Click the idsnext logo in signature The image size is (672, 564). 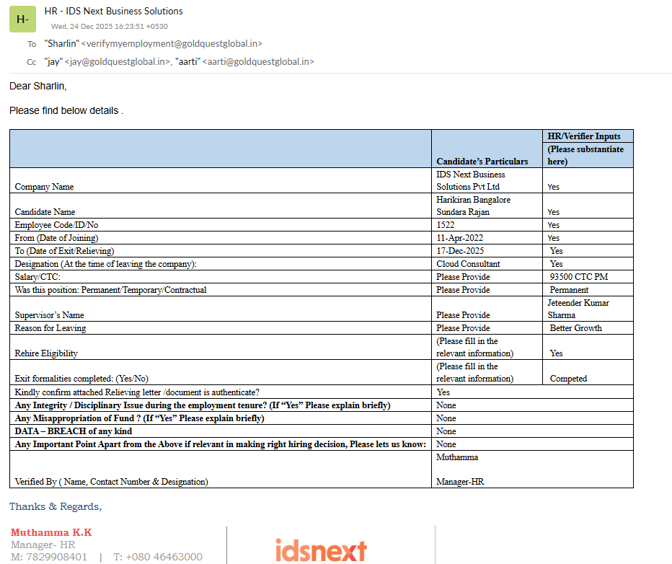coord(321,551)
